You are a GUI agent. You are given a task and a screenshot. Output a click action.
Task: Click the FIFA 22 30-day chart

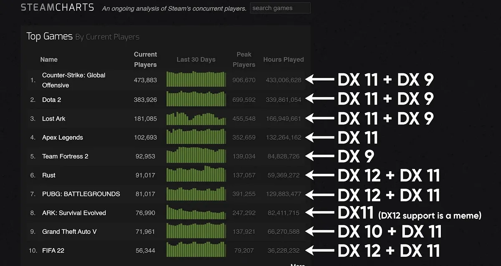[196, 249]
